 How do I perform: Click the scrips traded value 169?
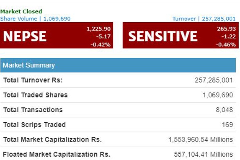pyautogui.click(x=227, y=125)
